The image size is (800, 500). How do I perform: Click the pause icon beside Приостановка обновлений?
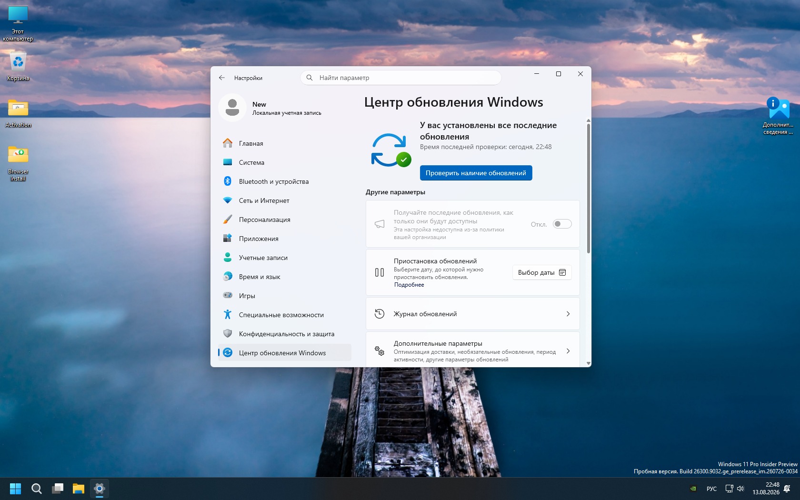[x=380, y=272]
